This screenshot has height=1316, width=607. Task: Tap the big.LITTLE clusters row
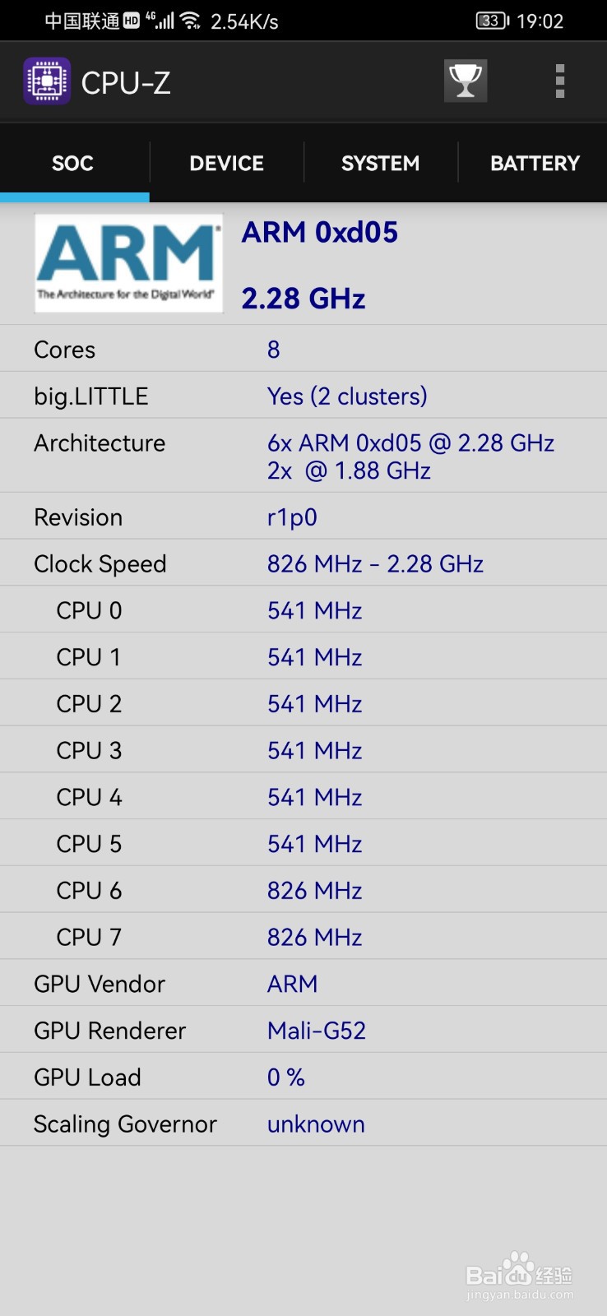pyautogui.click(x=303, y=396)
